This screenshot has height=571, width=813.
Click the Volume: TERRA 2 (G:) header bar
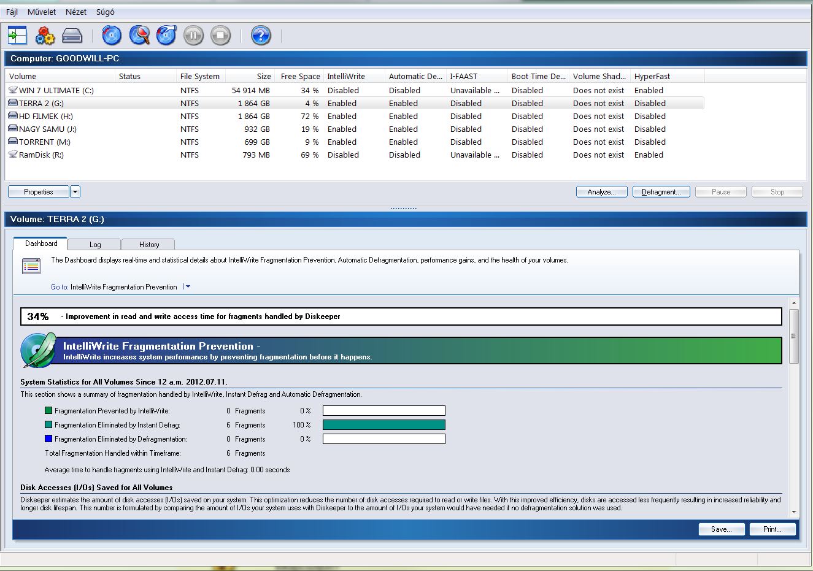pyautogui.click(x=406, y=219)
